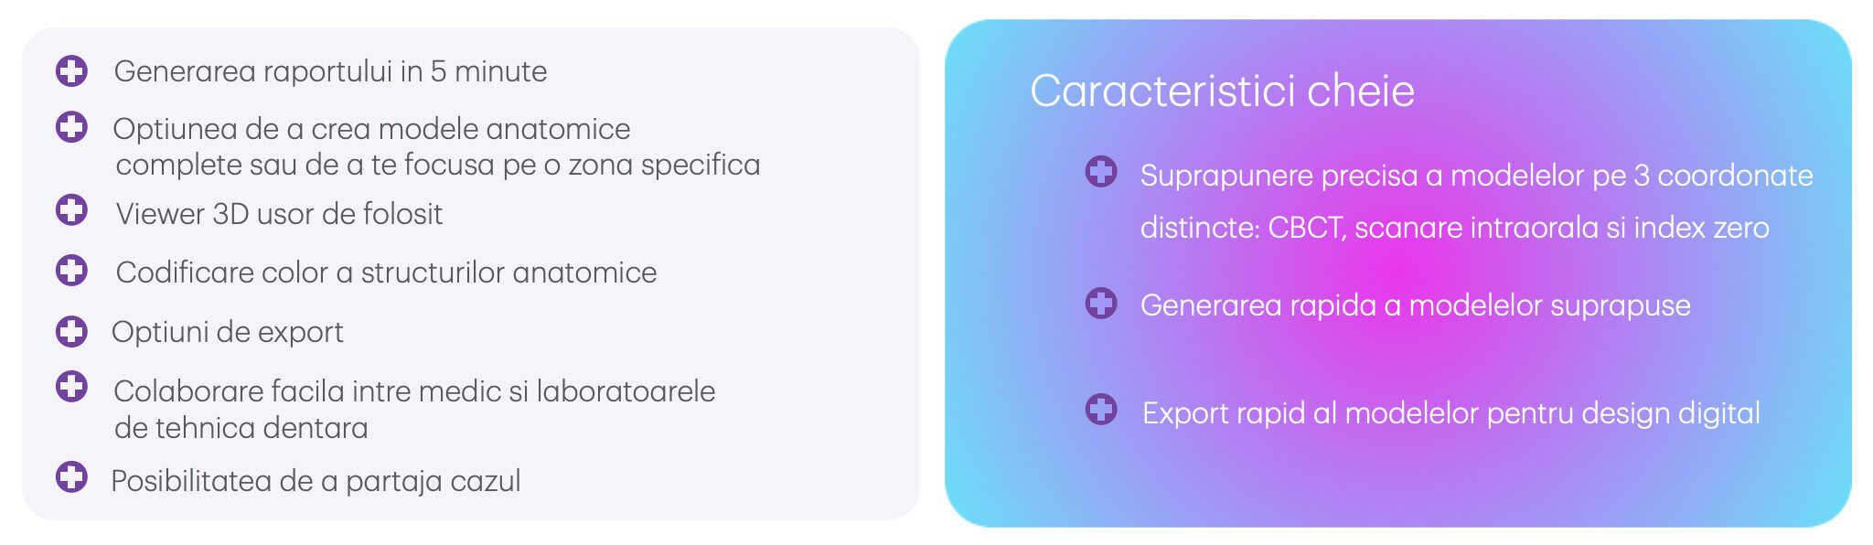The height and width of the screenshot is (545, 1873).
Task: Click the Caracteristici cheie heading
Action: click(1222, 91)
